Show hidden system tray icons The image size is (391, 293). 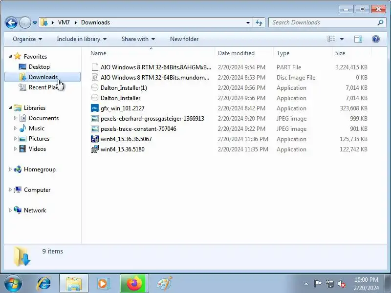coord(306,284)
